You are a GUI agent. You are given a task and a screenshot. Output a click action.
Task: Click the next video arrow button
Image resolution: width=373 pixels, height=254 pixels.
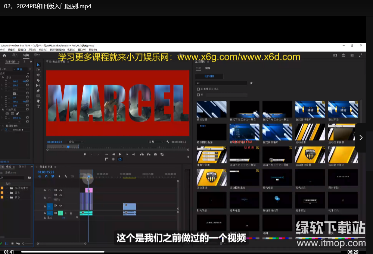361,138
